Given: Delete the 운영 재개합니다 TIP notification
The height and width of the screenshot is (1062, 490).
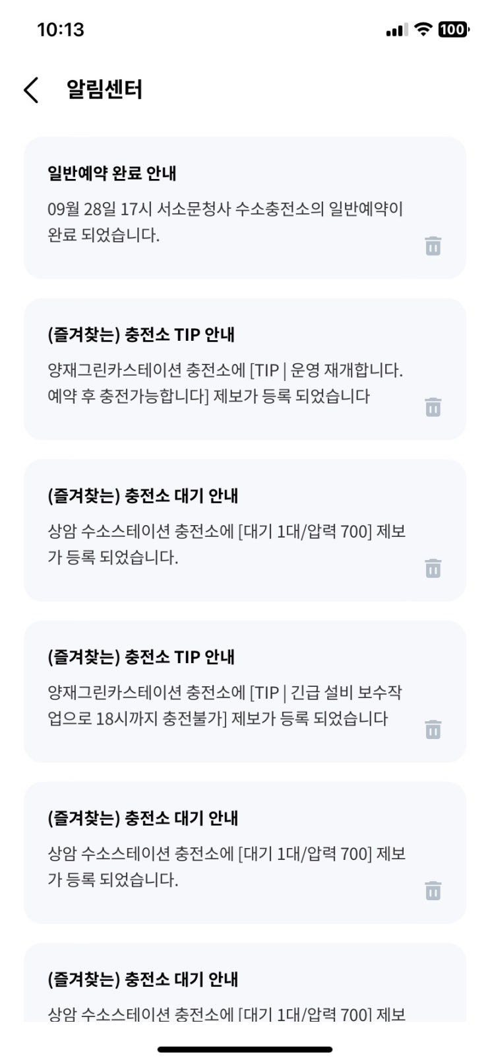Looking at the screenshot, I should pyautogui.click(x=433, y=407).
